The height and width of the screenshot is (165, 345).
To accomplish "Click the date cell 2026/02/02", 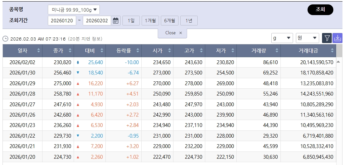I will pyautogui.click(x=22, y=63).
